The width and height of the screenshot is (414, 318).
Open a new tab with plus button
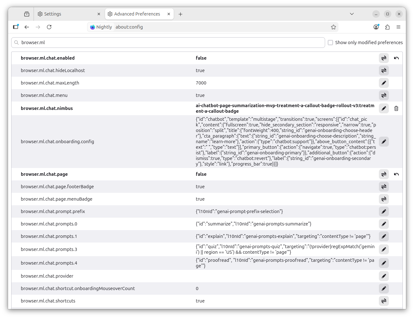181,14
